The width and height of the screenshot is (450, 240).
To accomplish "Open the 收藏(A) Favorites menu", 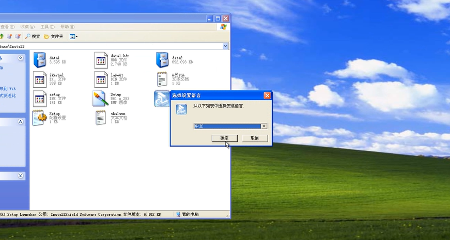I will 27,27.
